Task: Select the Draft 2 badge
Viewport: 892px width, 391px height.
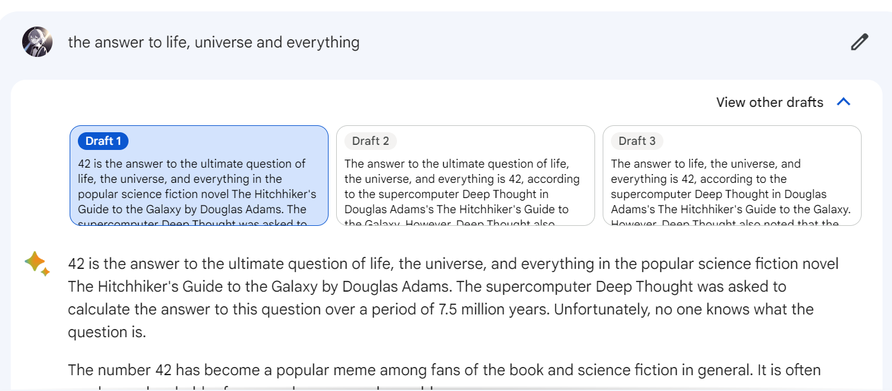Action: click(370, 141)
